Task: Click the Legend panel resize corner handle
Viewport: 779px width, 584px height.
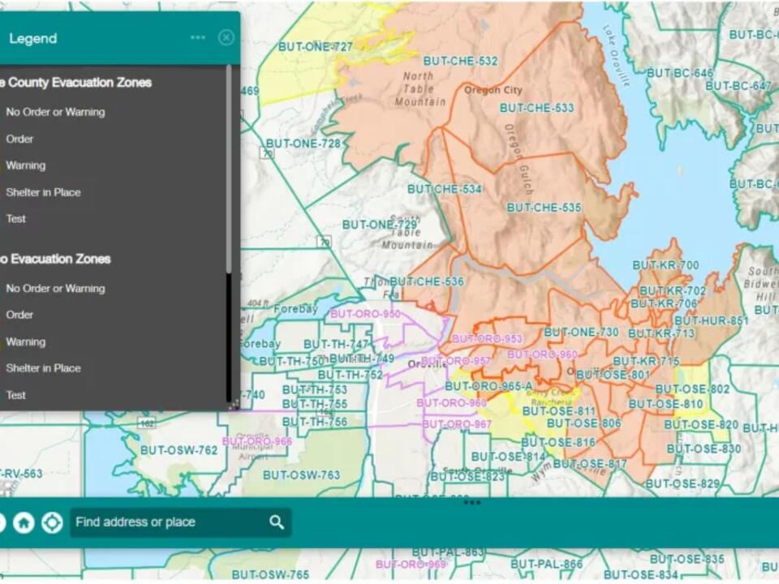Action: coord(234,404)
